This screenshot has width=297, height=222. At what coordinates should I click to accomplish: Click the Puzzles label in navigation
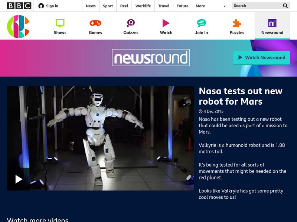point(237,33)
